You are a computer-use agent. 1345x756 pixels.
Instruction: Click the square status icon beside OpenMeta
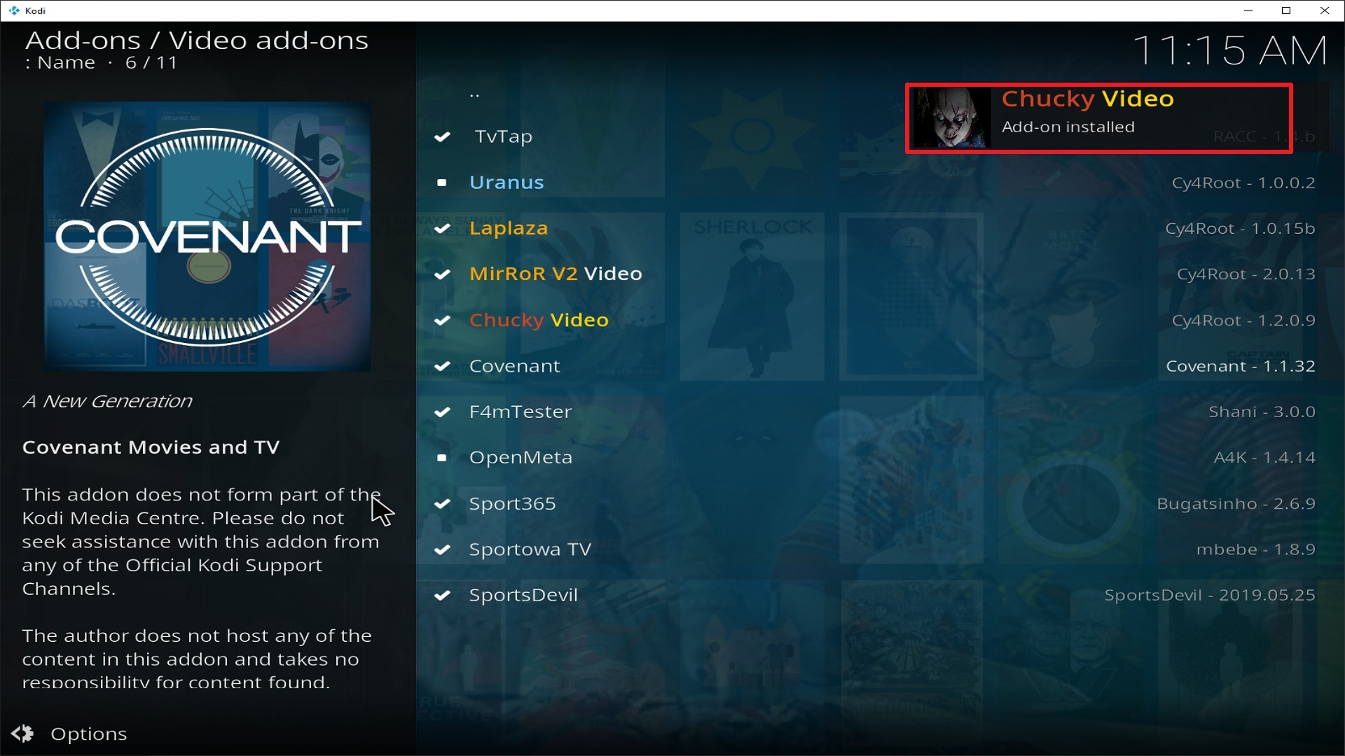pos(442,458)
